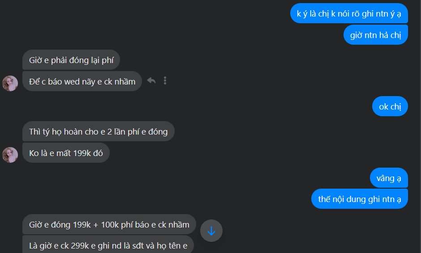This screenshot has width=421, height=253.
Task: Click the sent bubble 'ok chị'
Action: pos(390,106)
